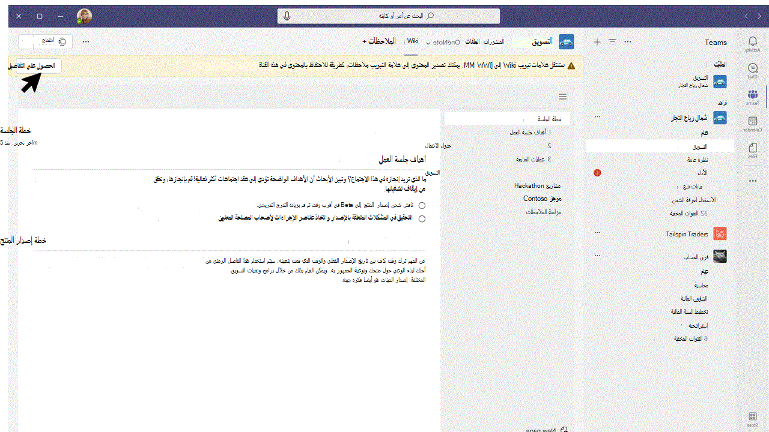Click the search box البحث عن أمر أو كتابته
This screenshot has width=769, height=432.
click(389, 16)
